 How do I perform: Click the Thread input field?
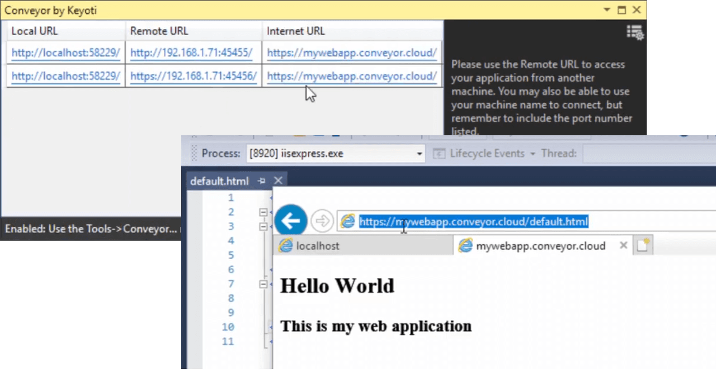click(649, 154)
